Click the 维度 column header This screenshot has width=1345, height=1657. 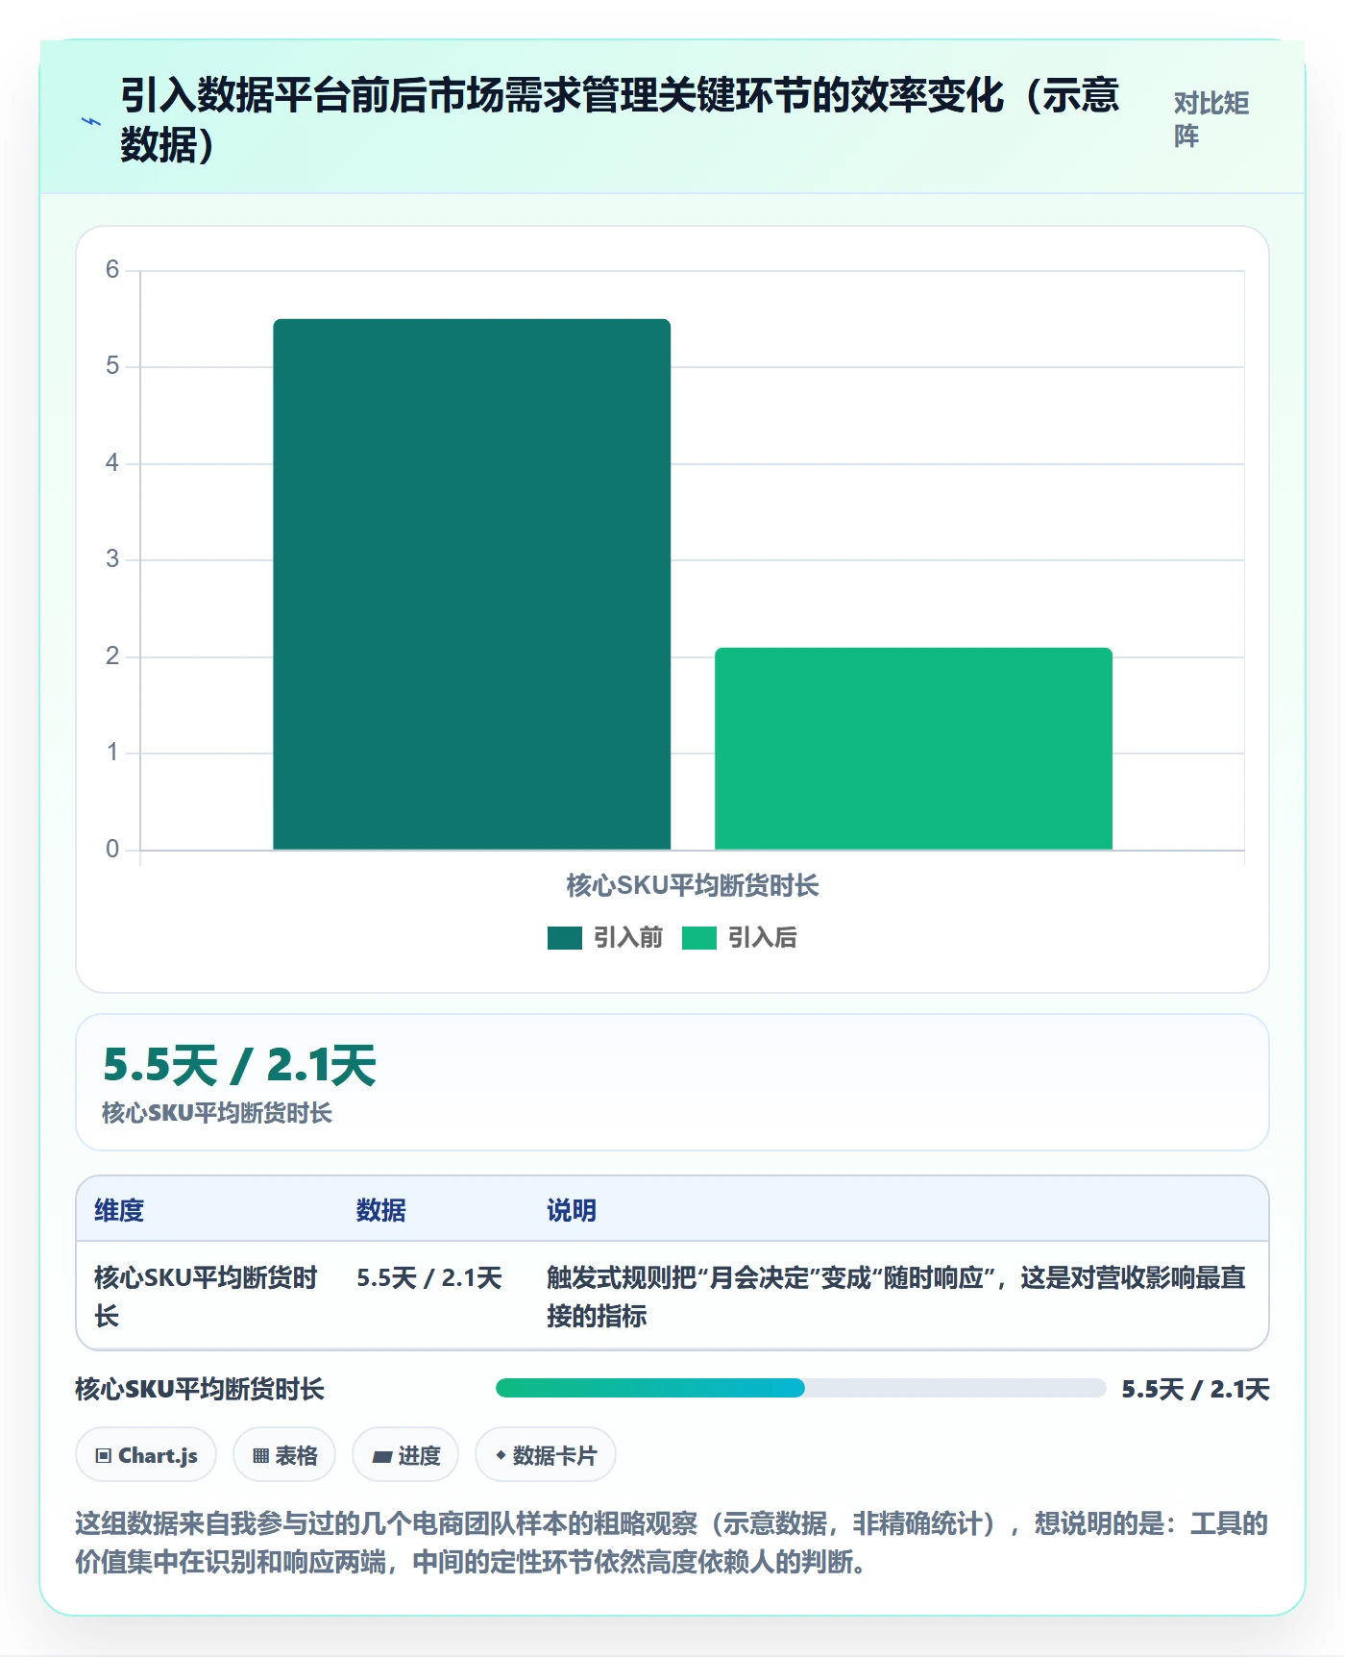tap(119, 1210)
